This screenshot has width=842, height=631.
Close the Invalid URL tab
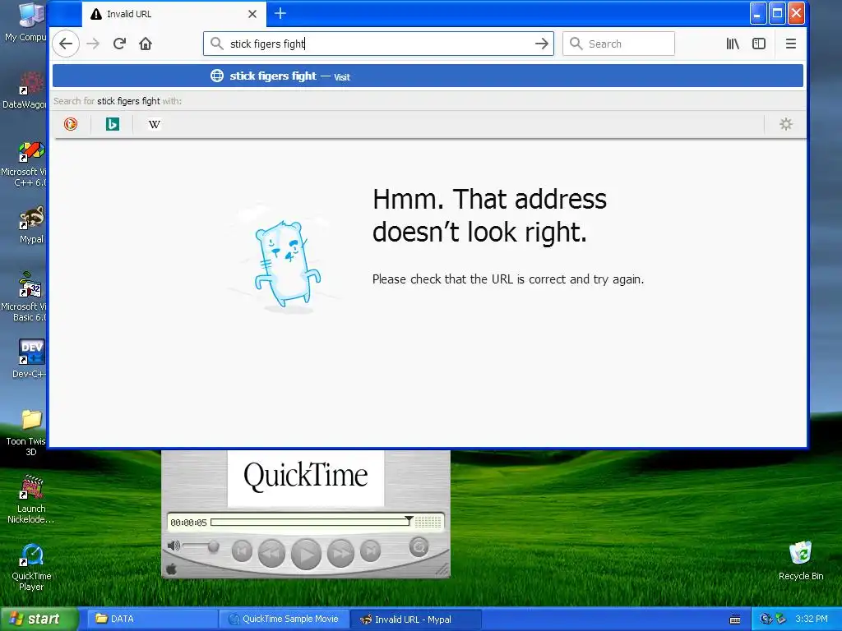click(x=252, y=14)
